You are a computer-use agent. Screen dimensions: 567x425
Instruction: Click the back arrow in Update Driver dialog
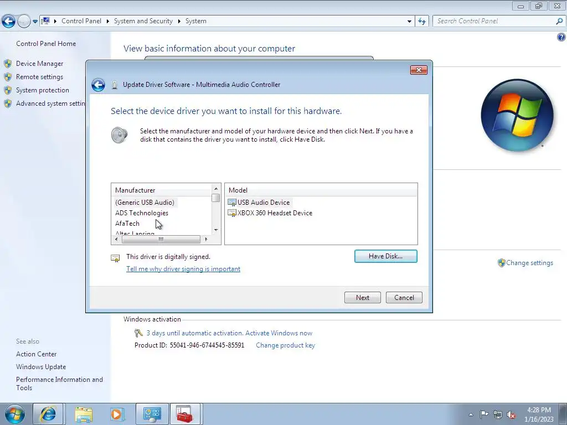point(98,85)
